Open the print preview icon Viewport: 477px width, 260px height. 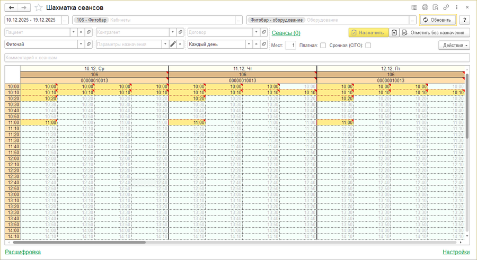[x=436, y=7]
